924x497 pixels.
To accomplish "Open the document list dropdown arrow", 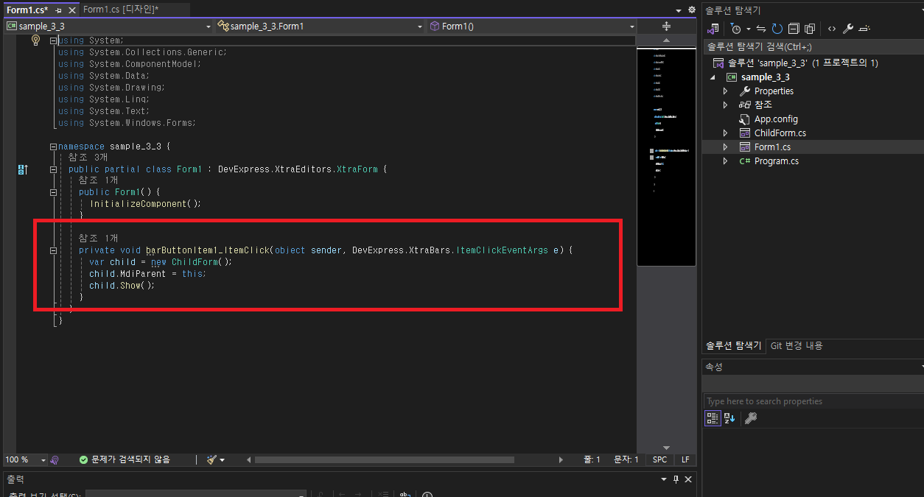I will [x=679, y=10].
